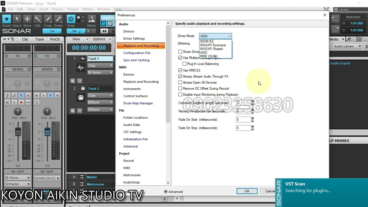Viewport: 368px width, 207px height.
Task: Switch to the ProCh inspector tab
Action: tap(55, 39)
